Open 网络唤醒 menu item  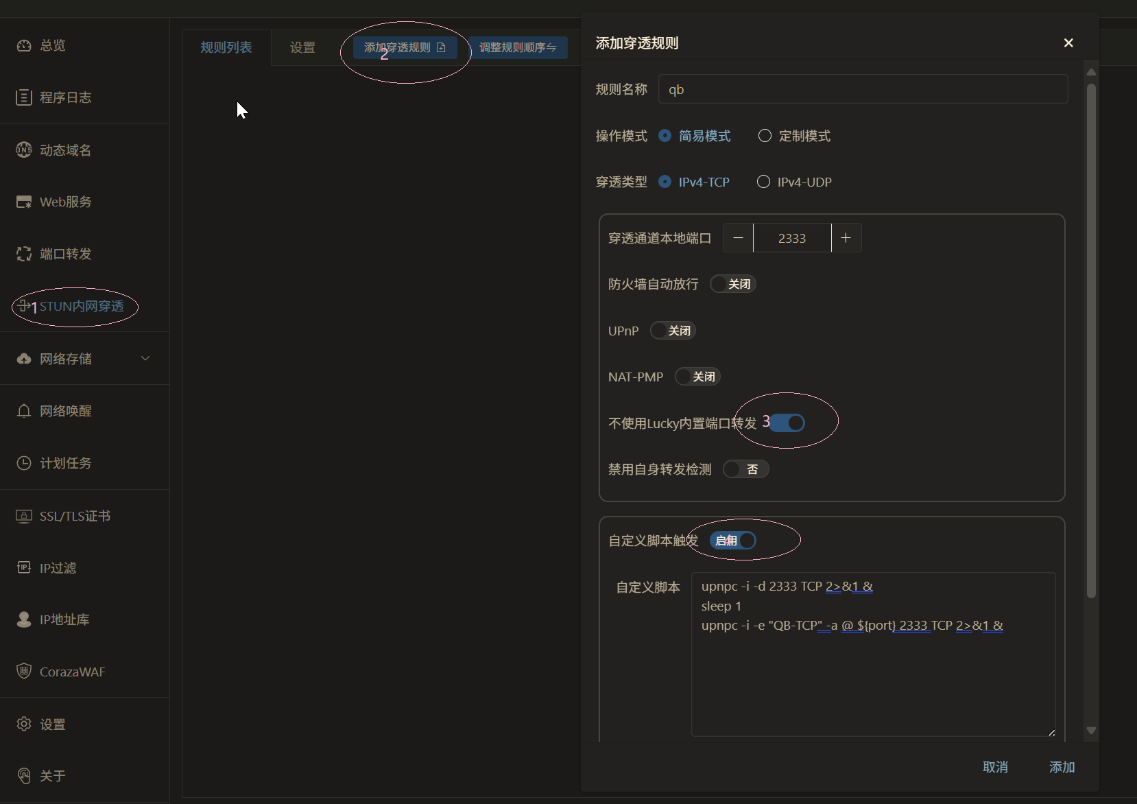pos(85,411)
